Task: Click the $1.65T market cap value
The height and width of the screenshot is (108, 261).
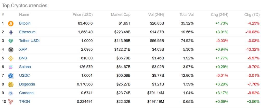Action: pyautogui.click(x=124, y=23)
